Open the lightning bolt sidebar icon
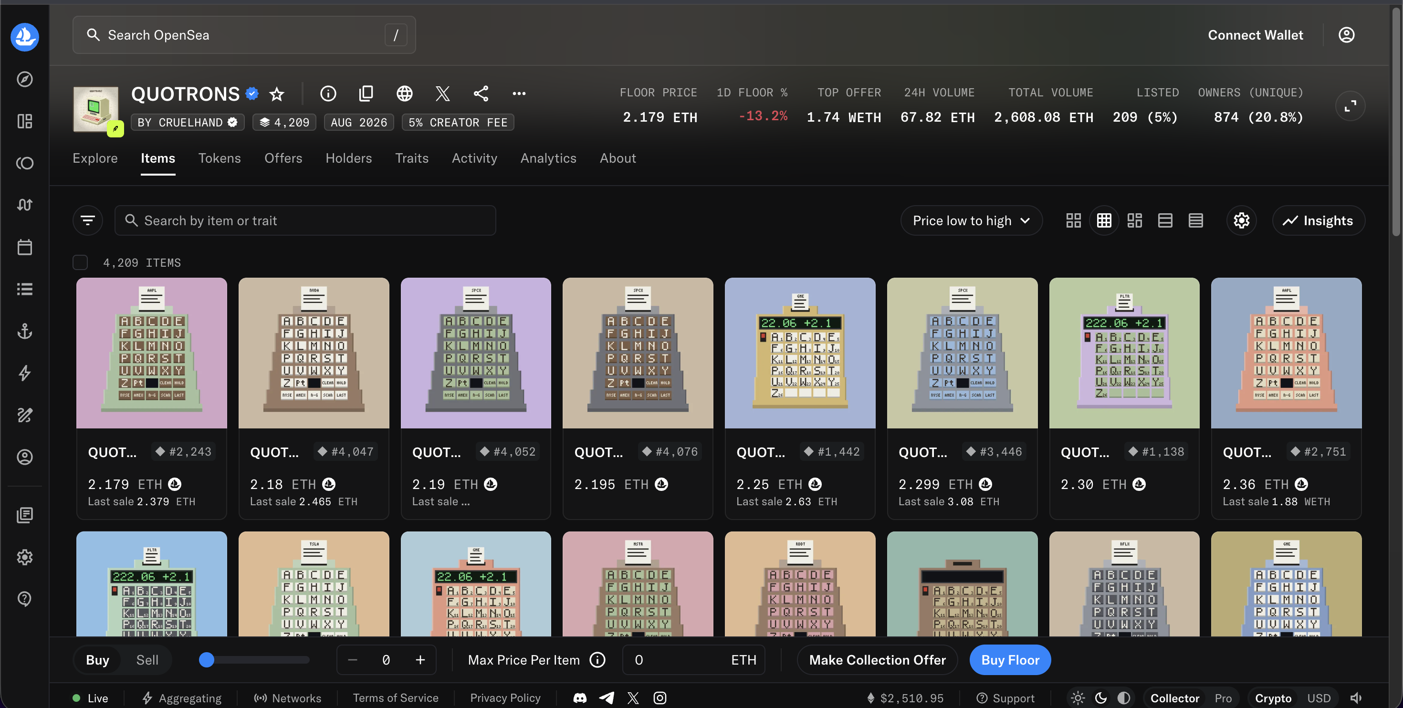Viewport: 1403px width, 708px height. click(24, 373)
